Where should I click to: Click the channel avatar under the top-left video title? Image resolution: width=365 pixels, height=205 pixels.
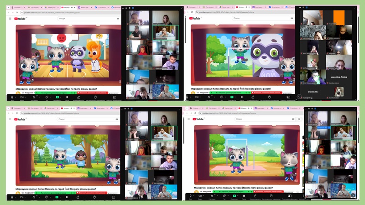click(x=18, y=93)
